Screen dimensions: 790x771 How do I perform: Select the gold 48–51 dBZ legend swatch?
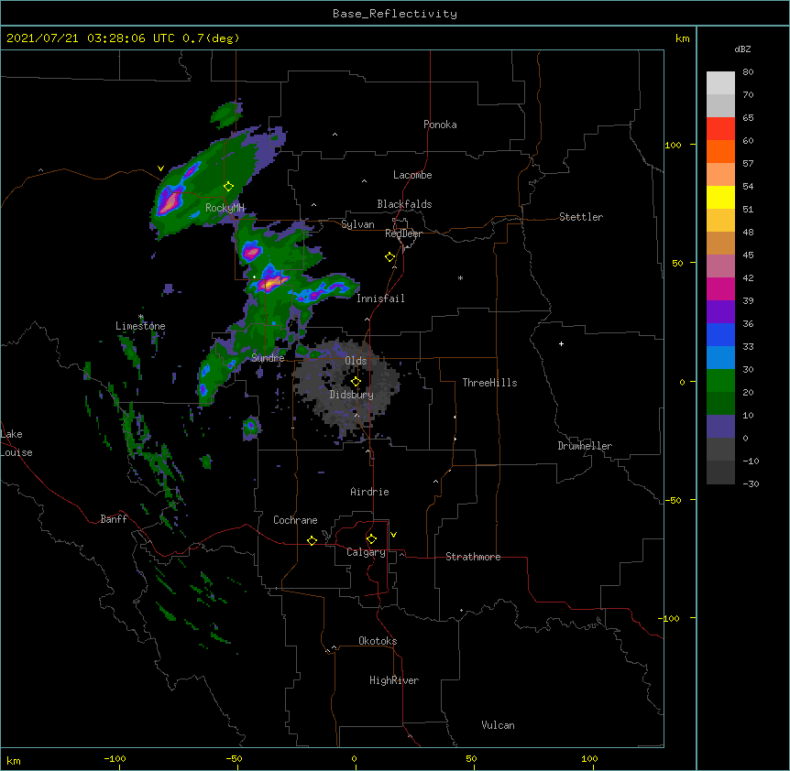tap(720, 221)
